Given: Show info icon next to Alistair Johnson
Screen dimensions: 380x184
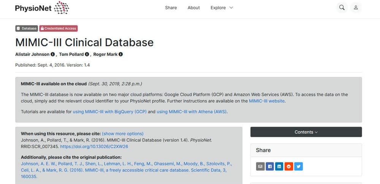Looking at the screenshot, I should [52, 54].
